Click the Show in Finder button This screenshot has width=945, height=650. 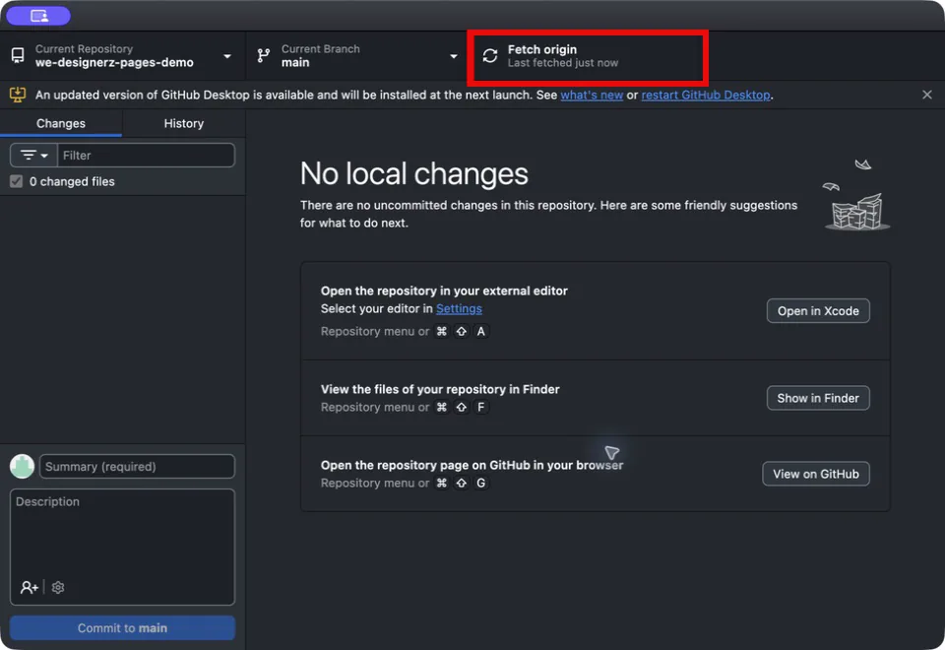pos(818,398)
